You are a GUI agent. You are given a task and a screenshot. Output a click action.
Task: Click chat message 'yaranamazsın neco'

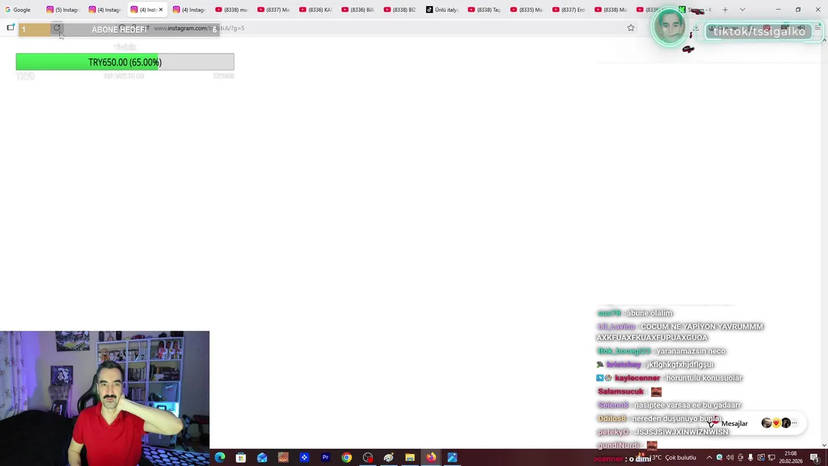pos(691,351)
